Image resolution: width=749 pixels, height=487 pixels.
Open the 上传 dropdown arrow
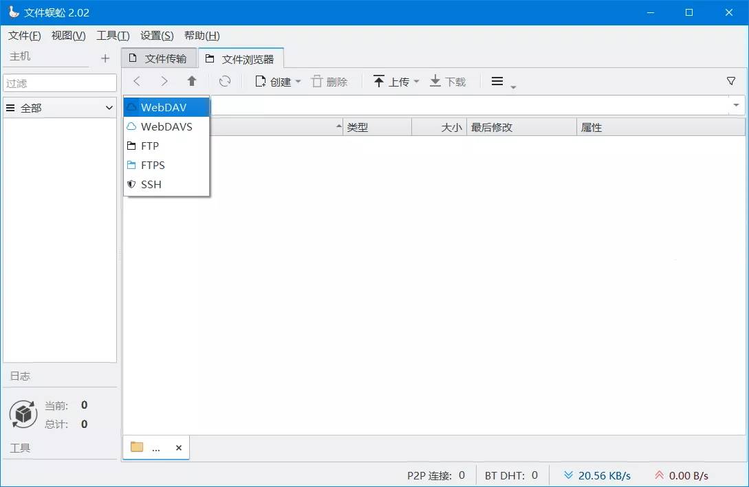417,81
